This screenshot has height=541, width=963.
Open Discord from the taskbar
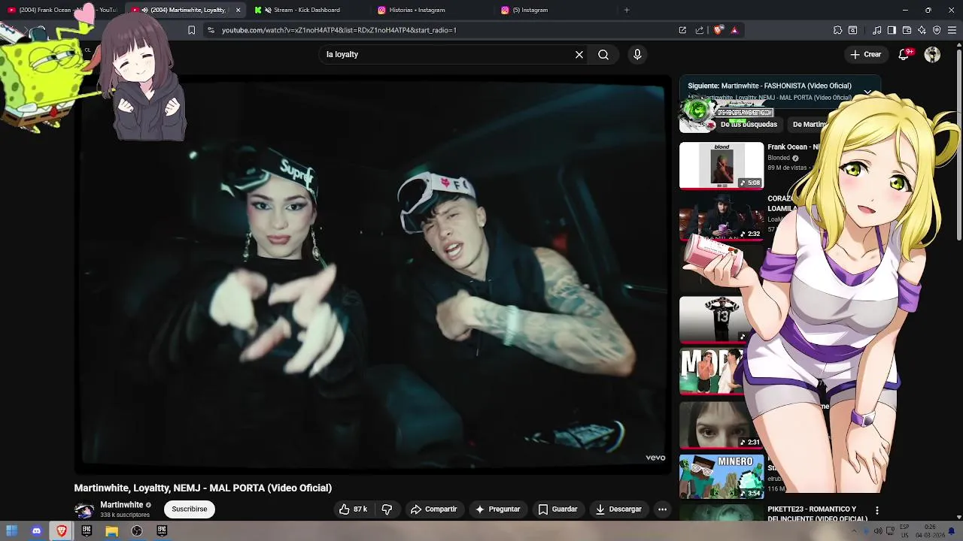36,530
